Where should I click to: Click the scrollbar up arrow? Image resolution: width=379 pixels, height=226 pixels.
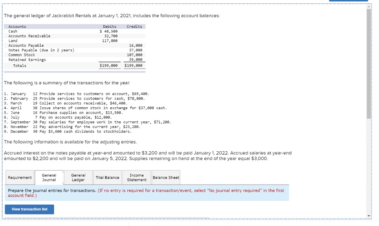[x=369, y=6]
